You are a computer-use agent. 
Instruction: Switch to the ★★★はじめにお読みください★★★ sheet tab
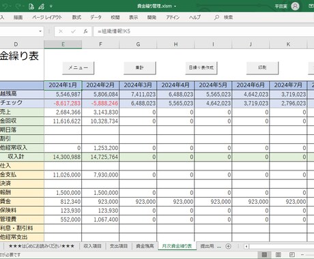(42, 246)
